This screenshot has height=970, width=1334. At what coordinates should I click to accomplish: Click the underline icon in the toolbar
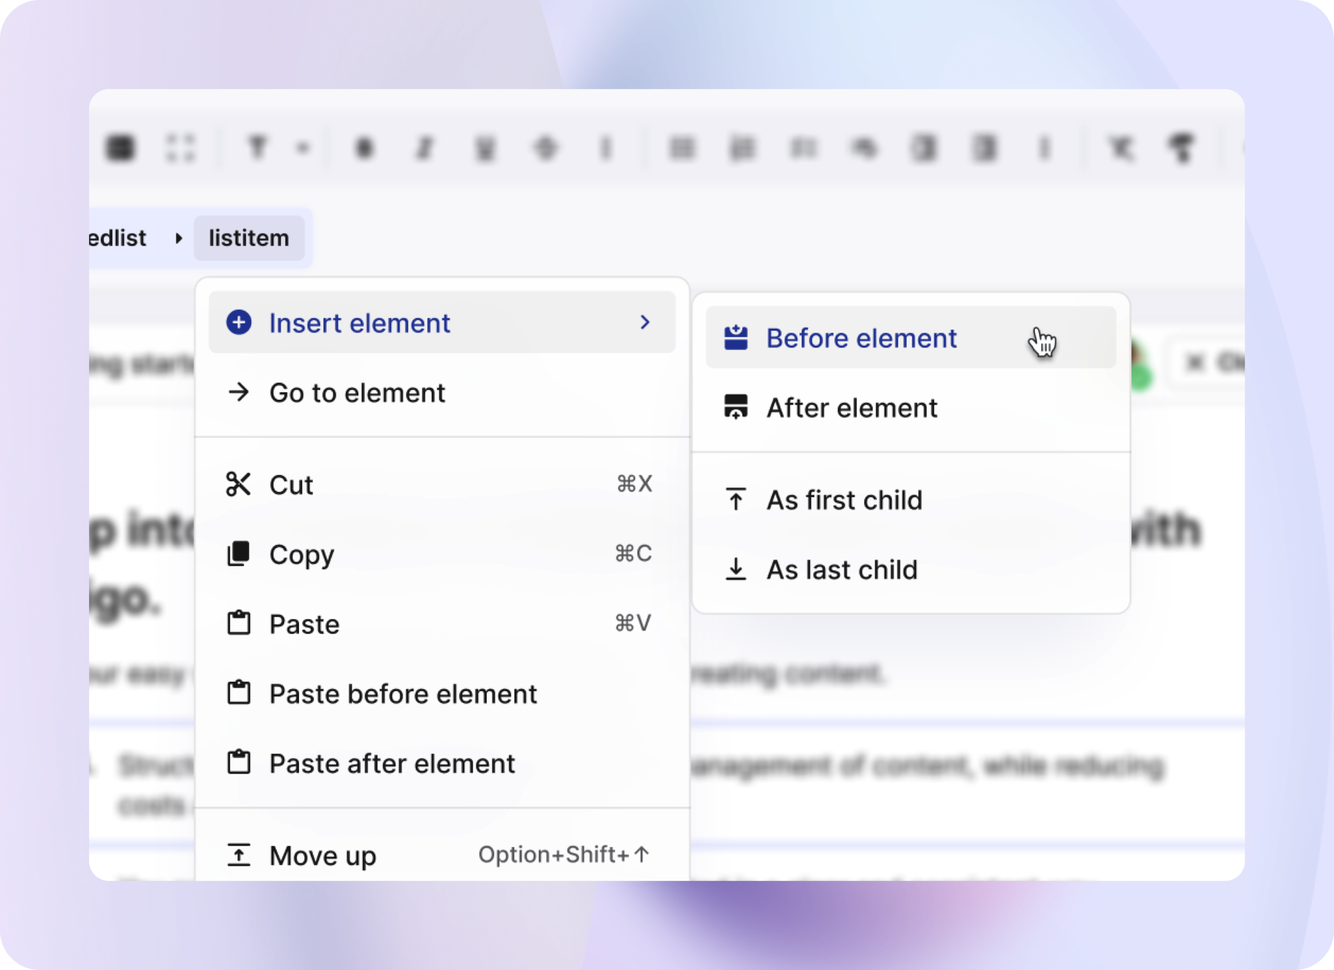pos(484,148)
